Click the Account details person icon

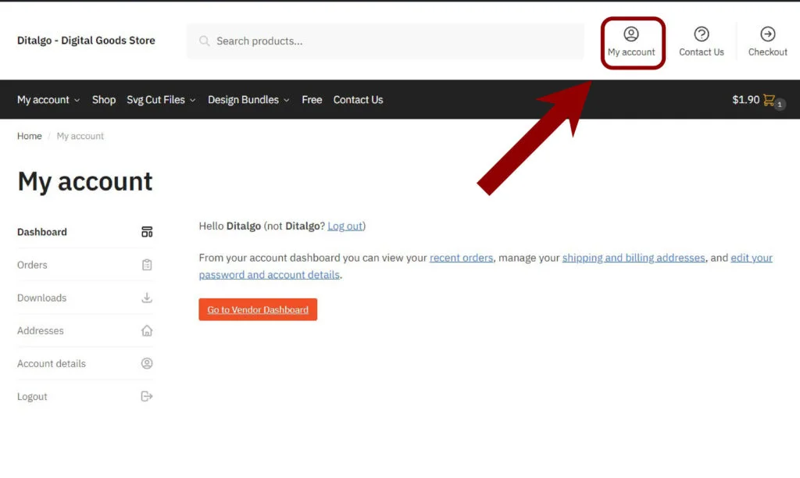[147, 363]
